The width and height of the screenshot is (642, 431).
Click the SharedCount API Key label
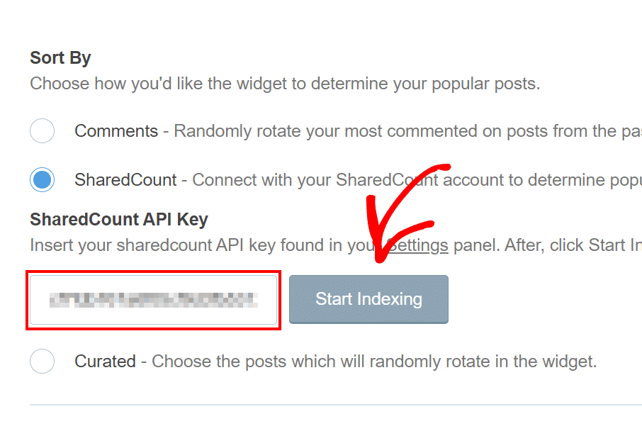(x=118, y=220)
